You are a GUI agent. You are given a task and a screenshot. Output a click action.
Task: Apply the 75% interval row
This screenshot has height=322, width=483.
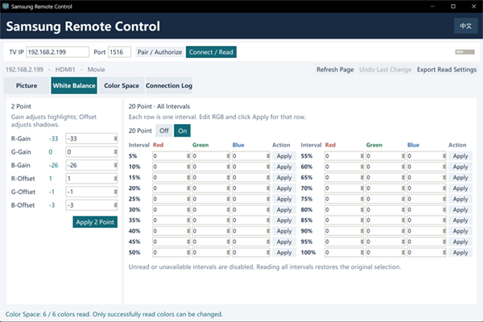[x=460, y=199]
